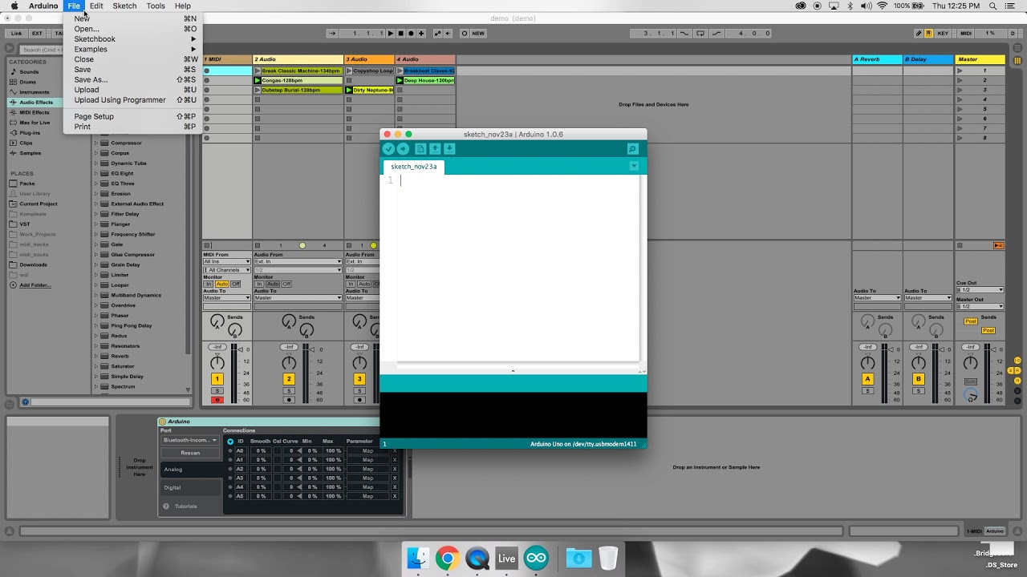Image resolution: width=1027 pixels, height=577 pixels.
Task: Launch master scene 5 play triangle
Action: click(x=960, y=109)
